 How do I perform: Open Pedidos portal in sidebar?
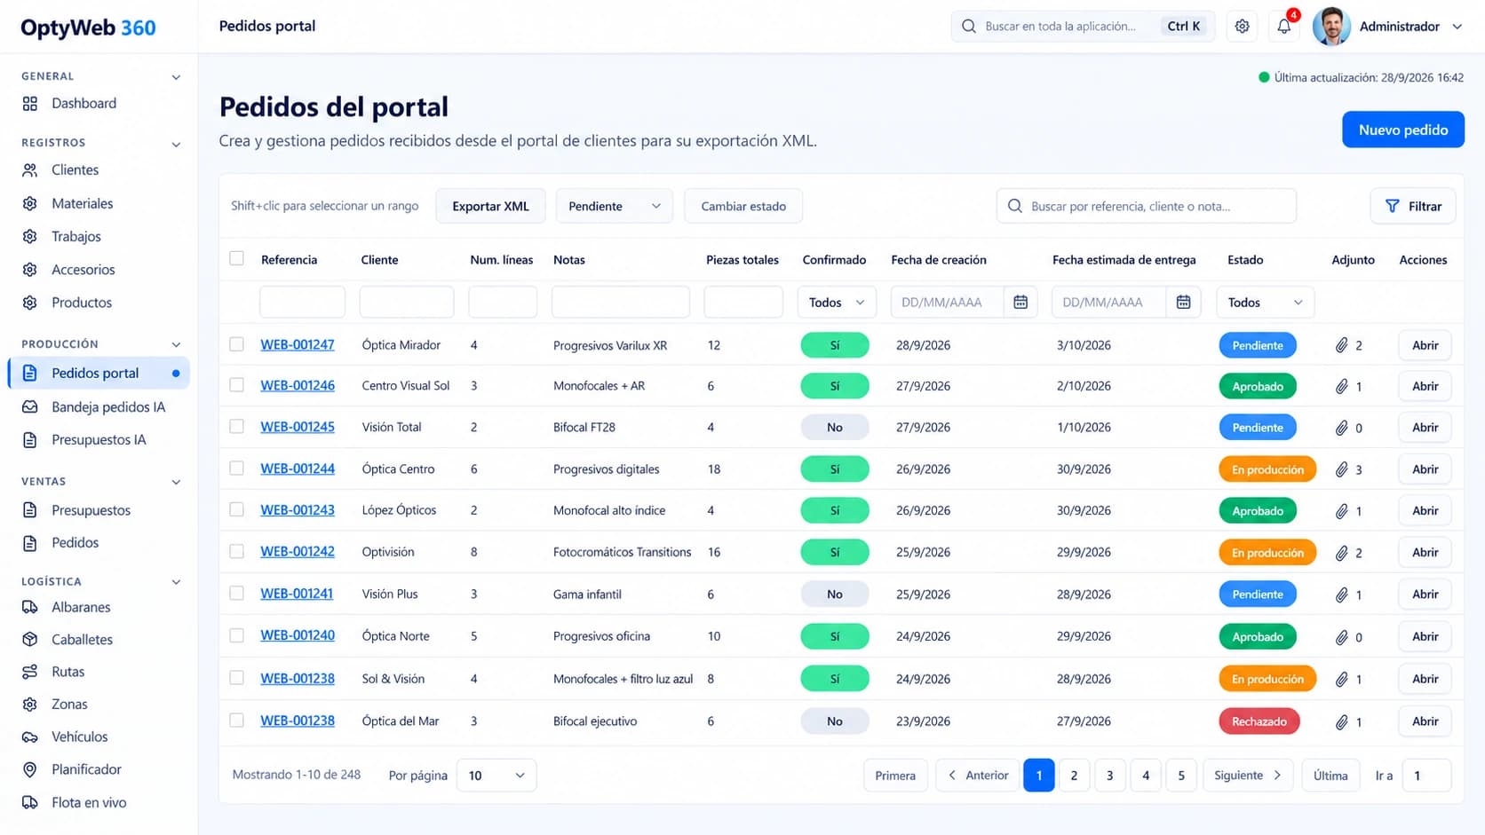coord(99,374)
